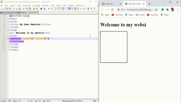The image size is (181, 102).
Task: Click the Zoom Out magnifier icon
Action: (51, 9)
